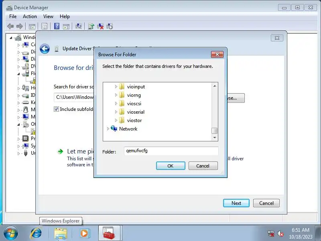Expand the vioinput folder

click(x=116, y=87)
